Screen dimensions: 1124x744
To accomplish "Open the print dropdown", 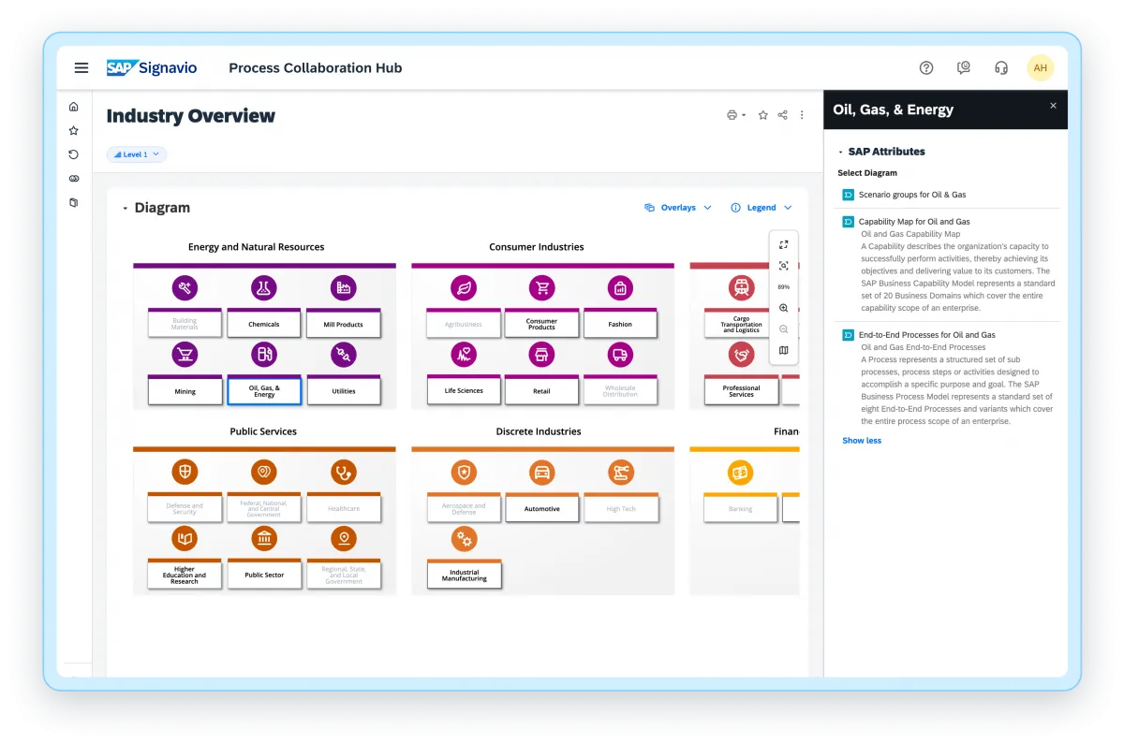I will point(736,115).
